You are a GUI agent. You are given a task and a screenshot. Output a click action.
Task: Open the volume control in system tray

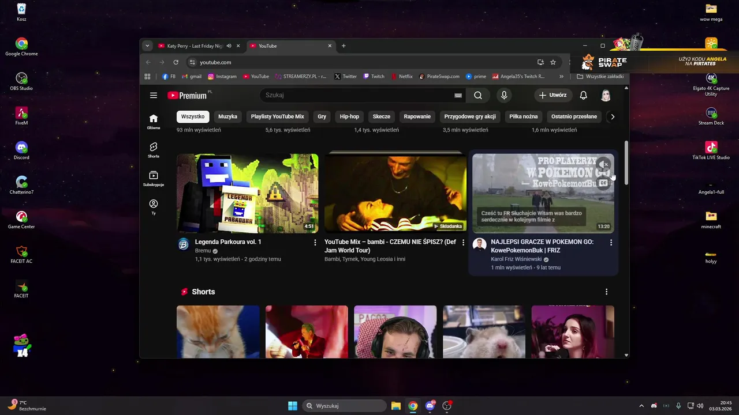click(700, 406)
